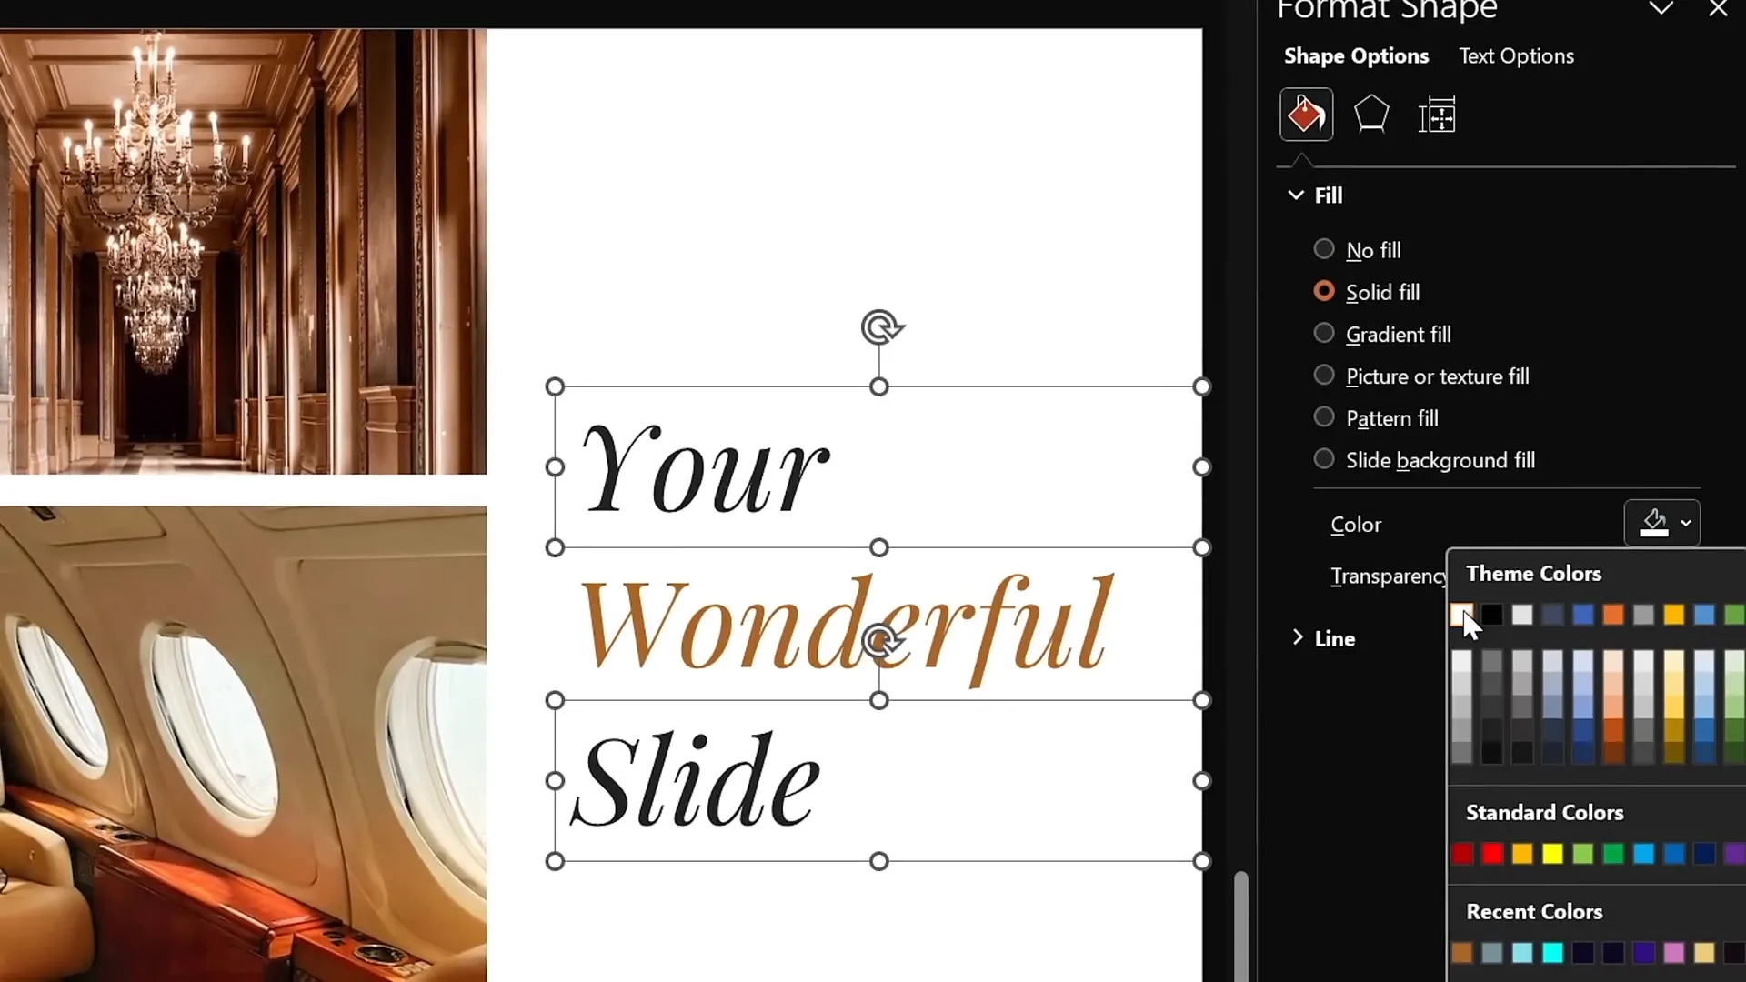Viewport: 1746px width, 982px height.
Task: Select a swatch under Recent Colors
Action: (1461, 953)
